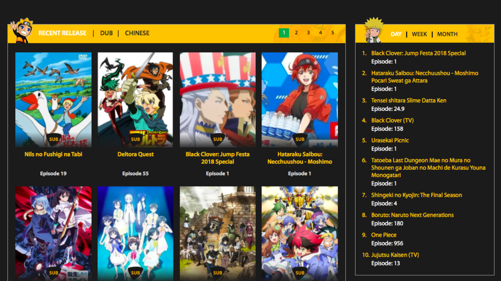Viewport: 501px width, 281px height.
Task: Click the SUB badge on the robot anime poster
Action: coord(300,273)
